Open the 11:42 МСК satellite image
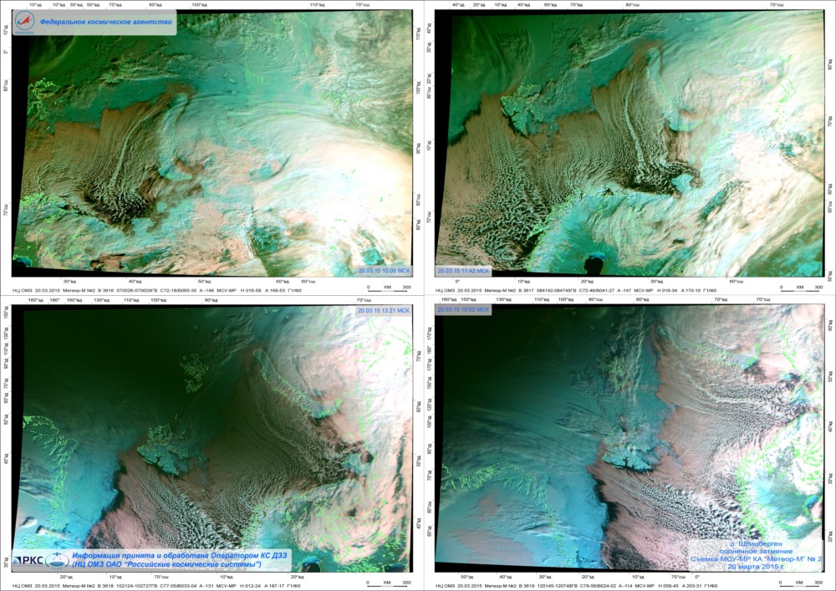The image size is (836, 591). click(x=630, y=143)
